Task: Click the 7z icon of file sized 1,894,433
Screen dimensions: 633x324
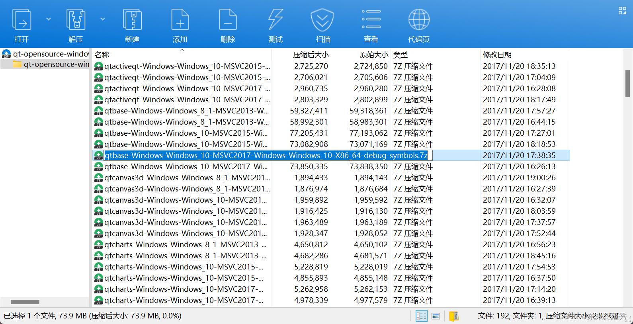Action: pyautogui.click(x=98, y=178)
